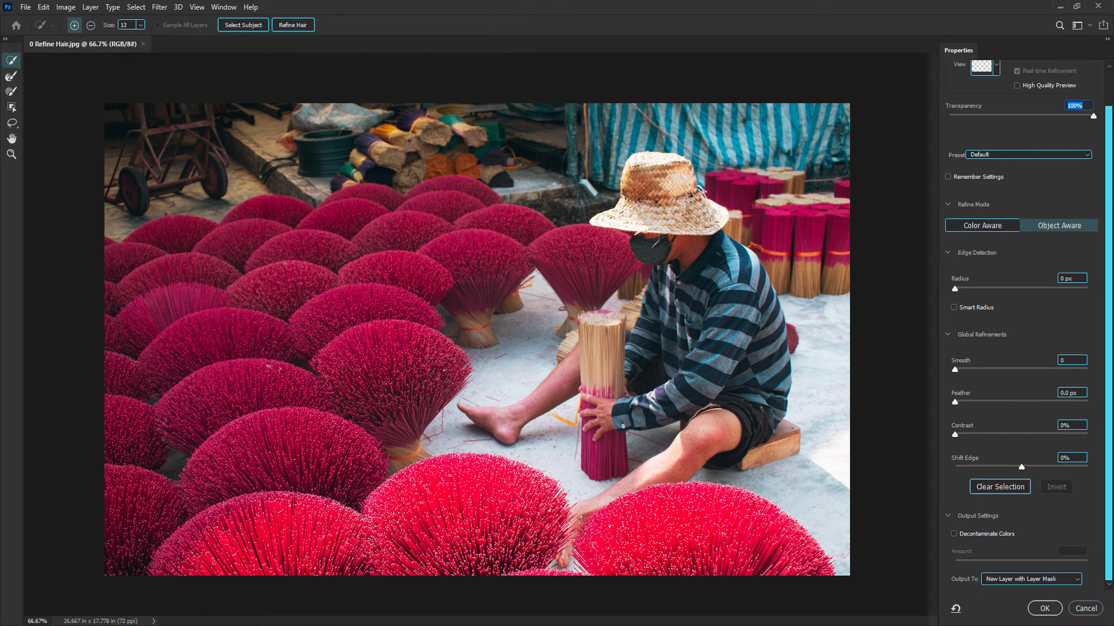Enable High Quality Preview checkbox

[1017, 85]
